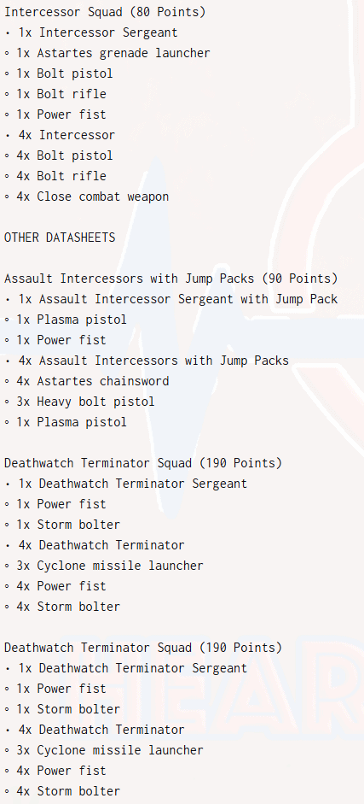Select the first Deathwatch Terminator Sergeant line

[x=126, y=484]
